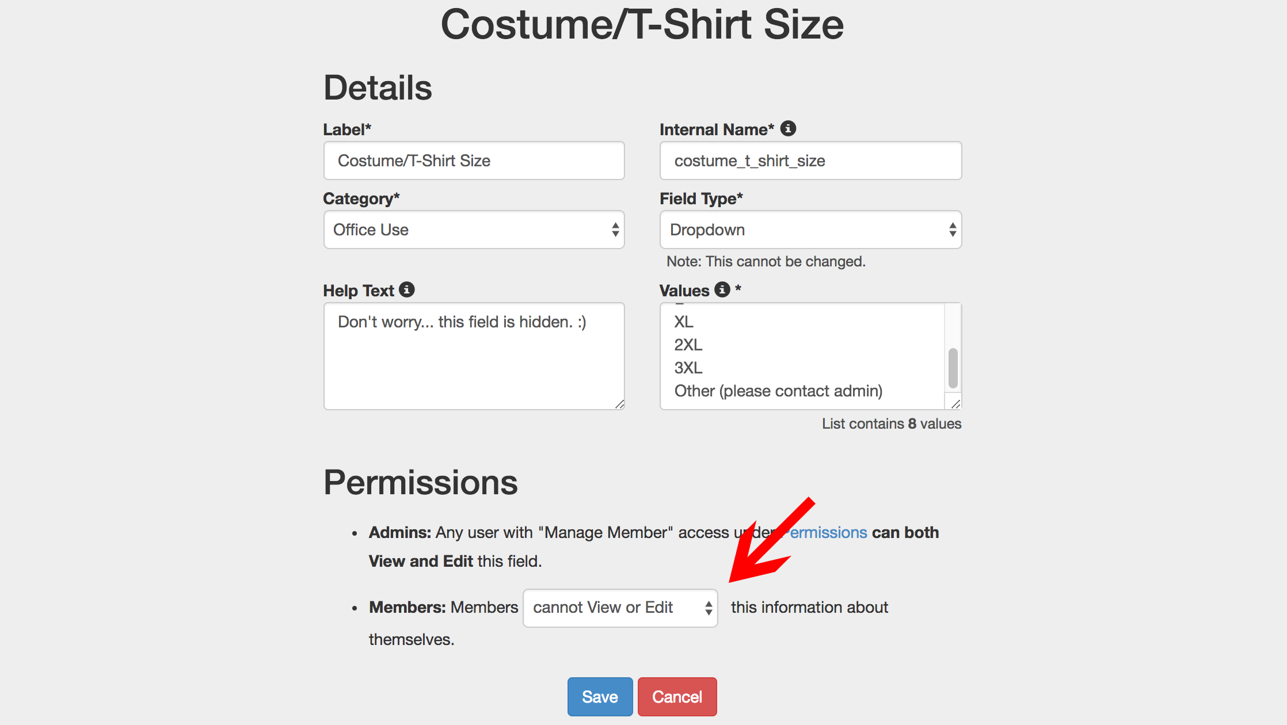The image size is (1287, 725).
Task: Click the Values textarea resize handle
Action: [956, 405]
